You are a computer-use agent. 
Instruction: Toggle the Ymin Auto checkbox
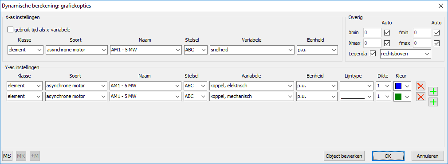click(436, 33)
